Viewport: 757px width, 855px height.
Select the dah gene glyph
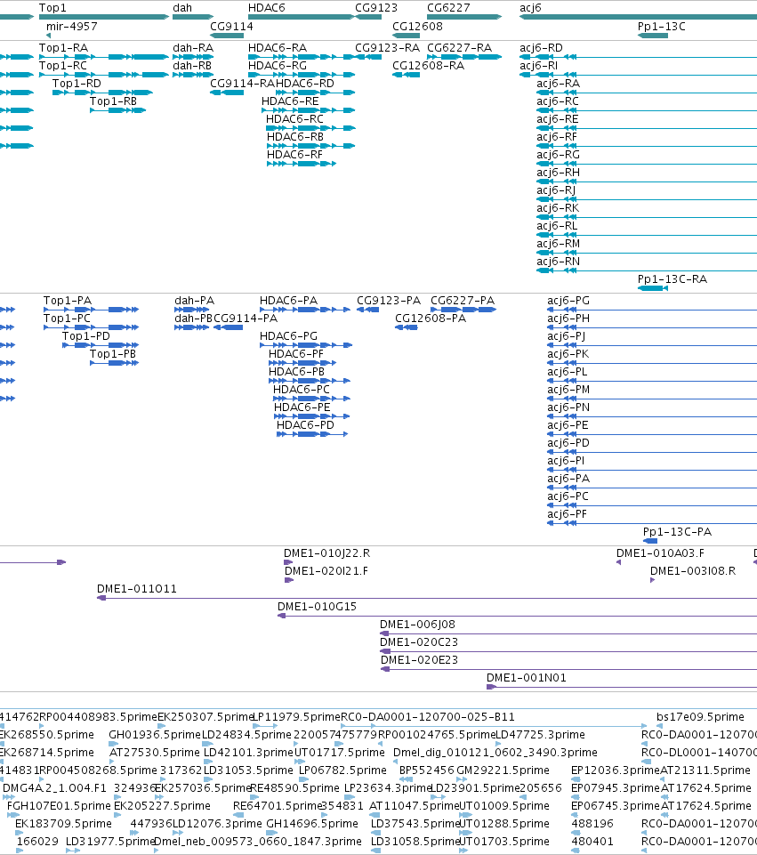193,17
